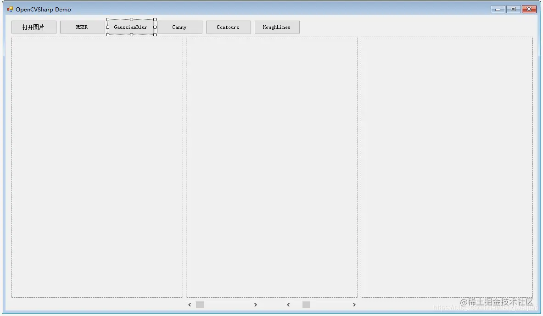Click the right arrow of the second scrollbar
Viewport: 543px width, 316px height.
354,304
